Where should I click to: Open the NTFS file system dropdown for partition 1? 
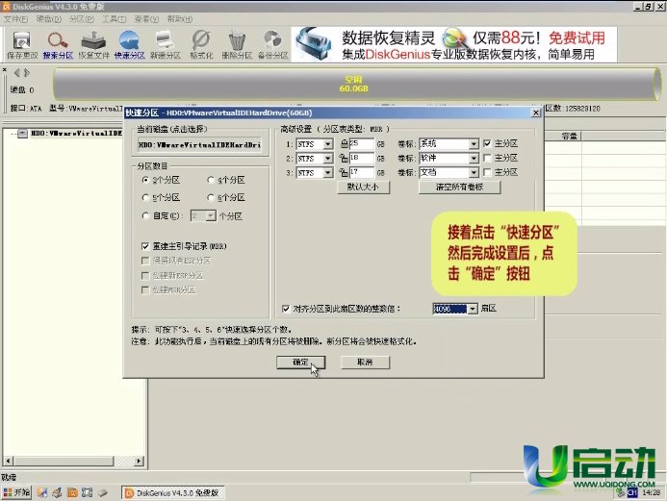click(328, 144)
